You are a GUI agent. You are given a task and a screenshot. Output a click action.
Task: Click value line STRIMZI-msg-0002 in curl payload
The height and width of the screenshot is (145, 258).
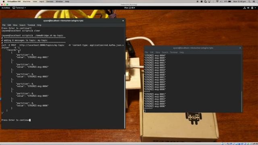click(32, 67)
